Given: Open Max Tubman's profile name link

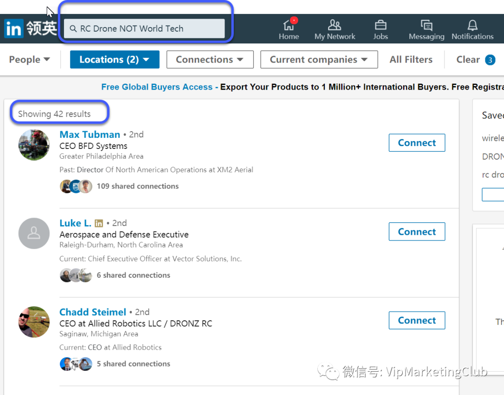Looking at the screenshot, I should (x=90, y=134).
